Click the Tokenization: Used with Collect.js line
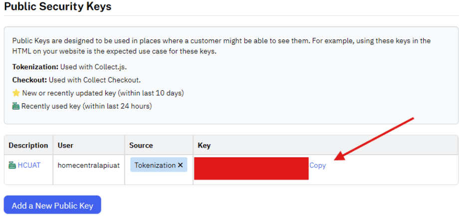The image size is (462, 216). [x=69, y=67]
